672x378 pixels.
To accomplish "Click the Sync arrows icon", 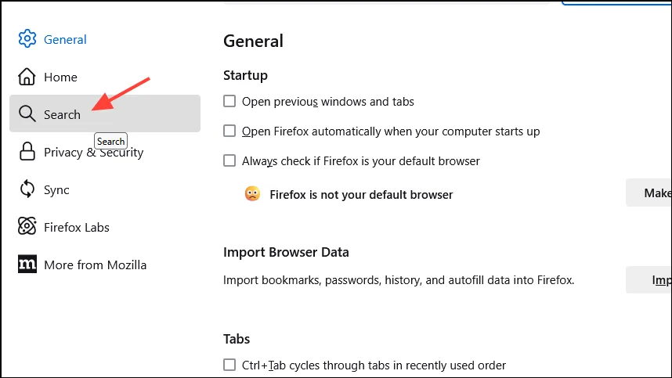I will [27, 189].
